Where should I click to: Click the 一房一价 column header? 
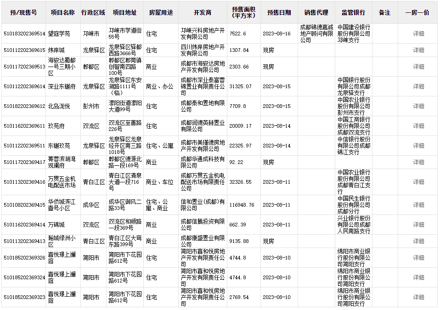pyautogui.click(x=417, y=12)
